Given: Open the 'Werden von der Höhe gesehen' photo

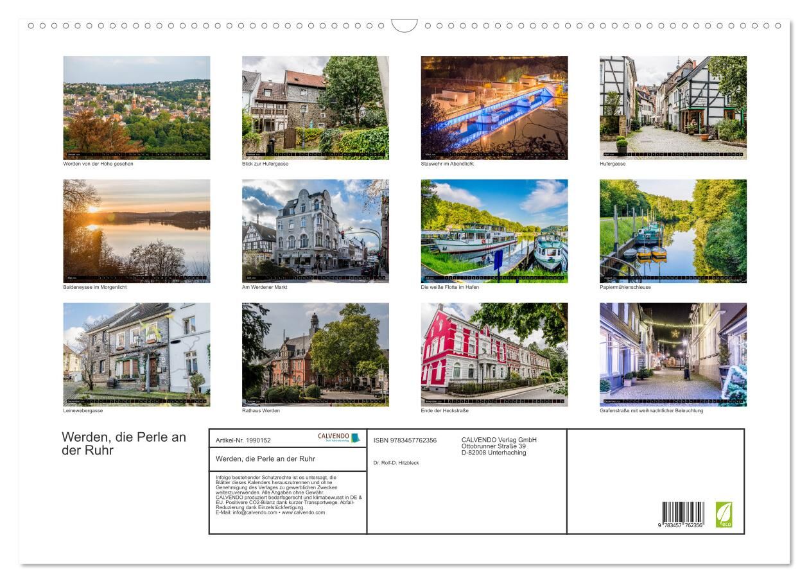Looking at the screenshot, I should pyautogui.click(x=136, y=107).
